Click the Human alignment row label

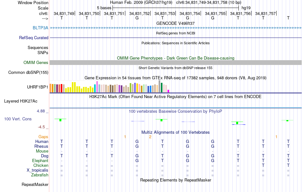(42, 141)
